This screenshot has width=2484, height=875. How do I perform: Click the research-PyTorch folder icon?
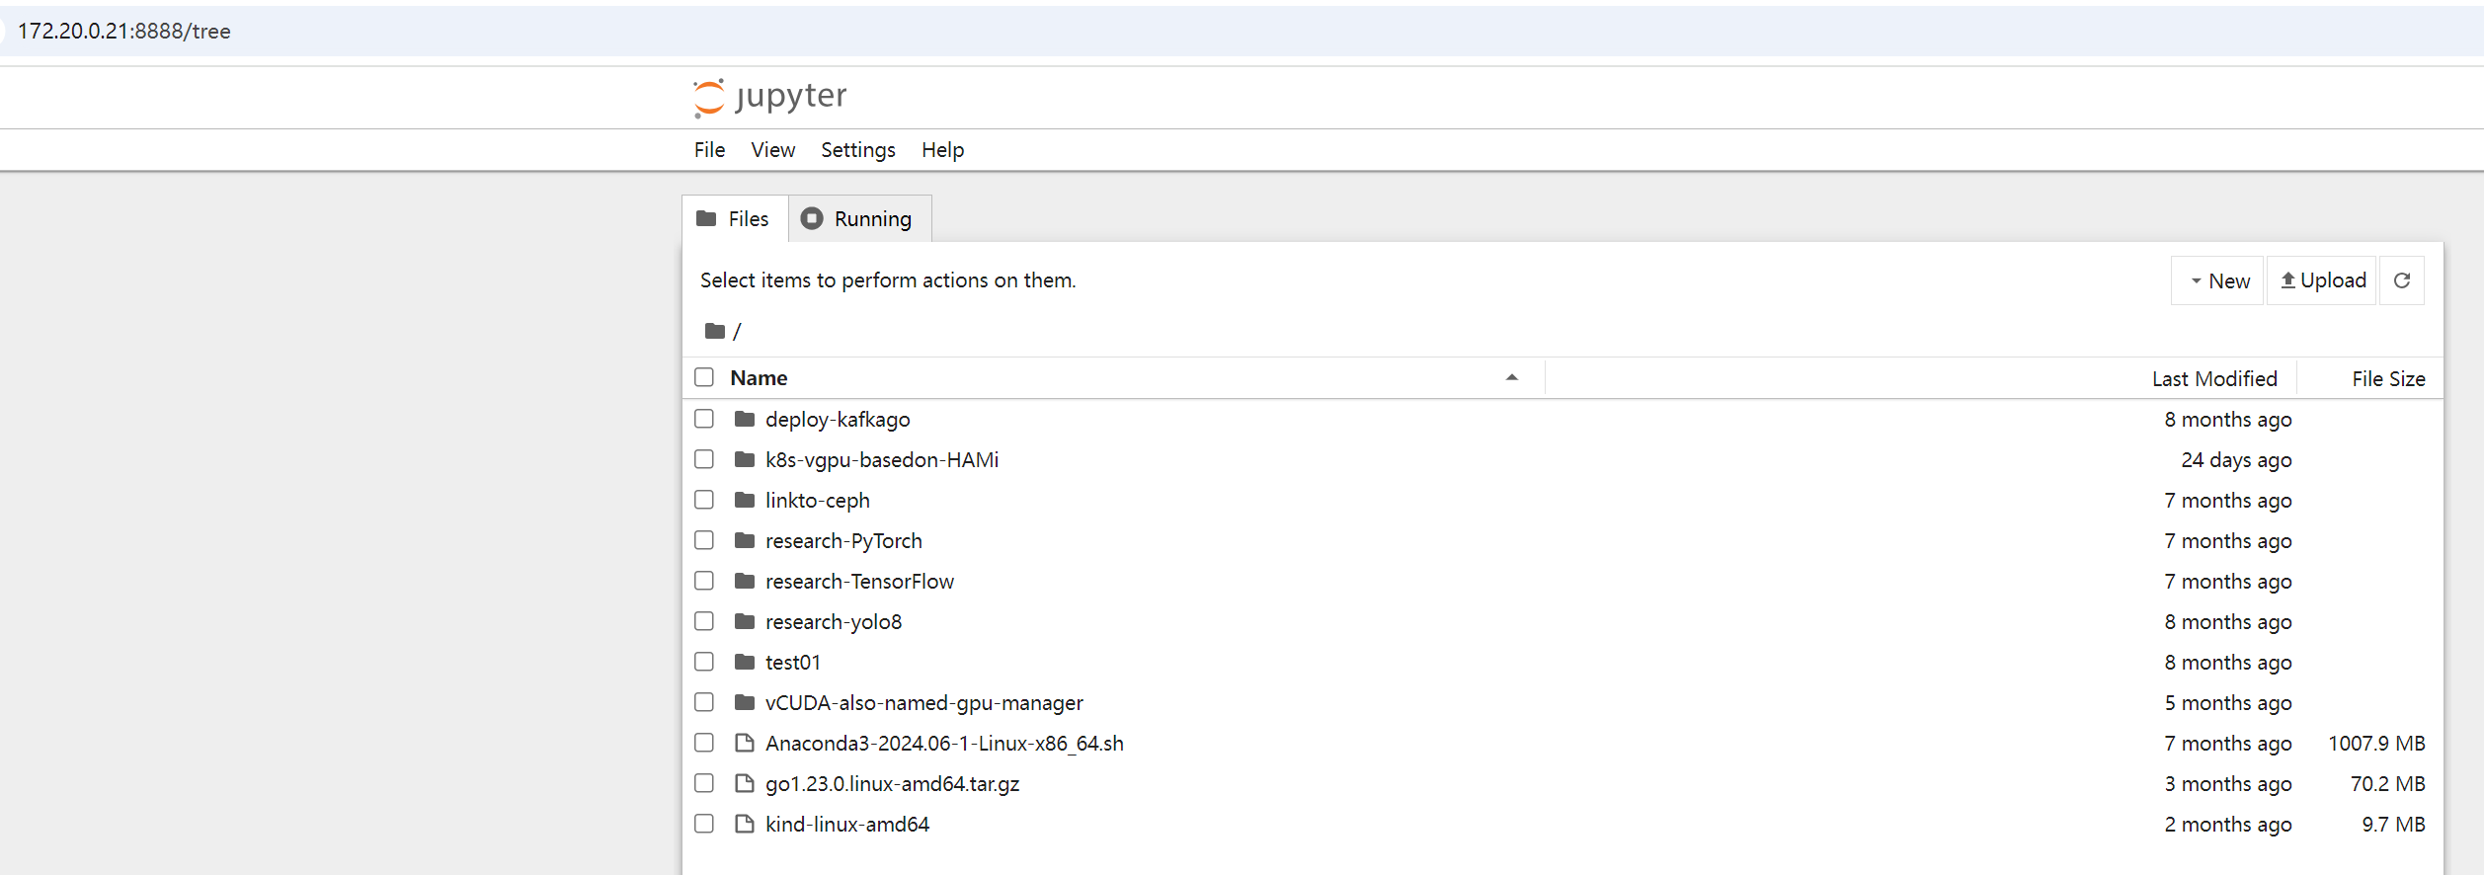[745, 541]
